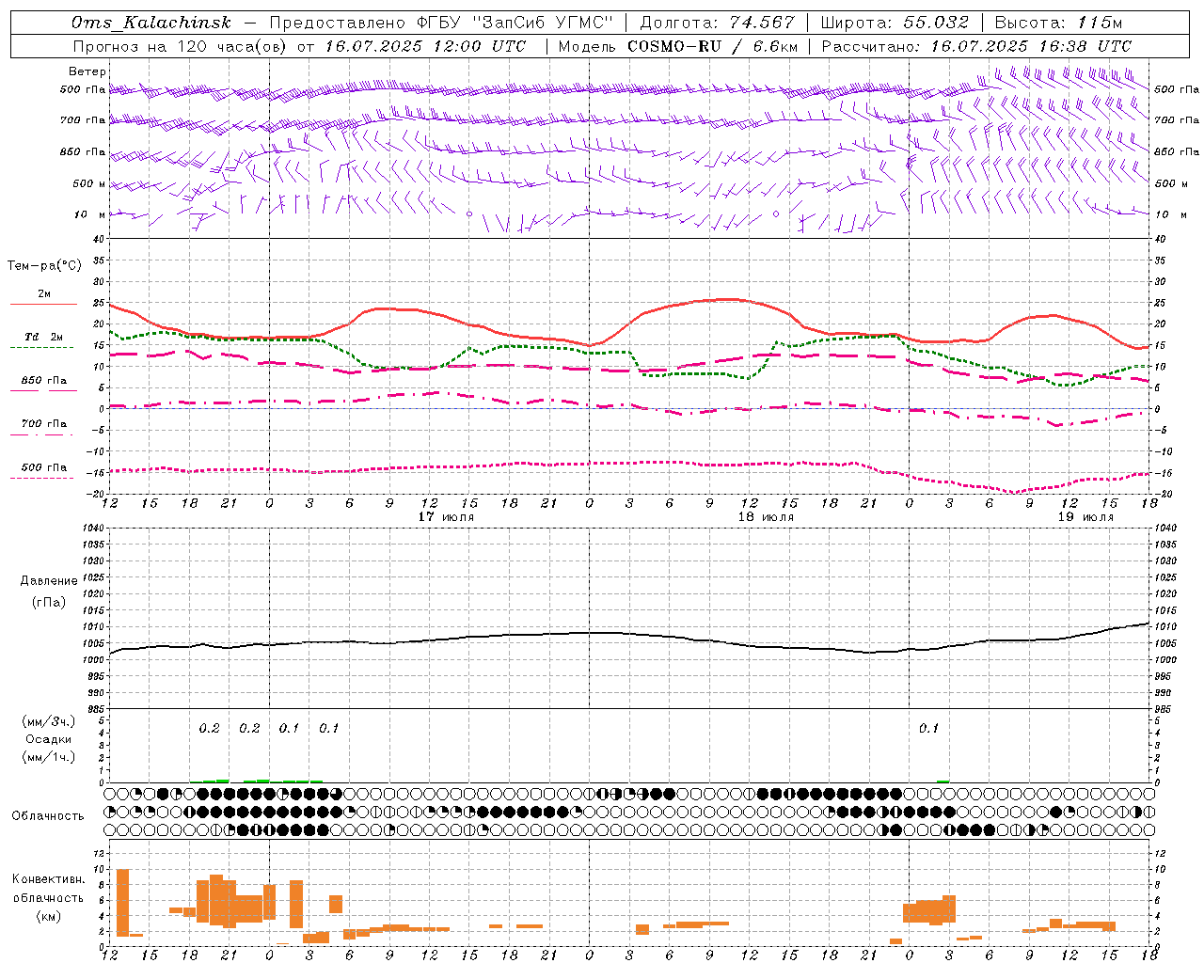The width and height of the screenshot is (1204, 963).
Task: Click the left 850 гПа label in the wind panel
Action: [x=83, y=151]
